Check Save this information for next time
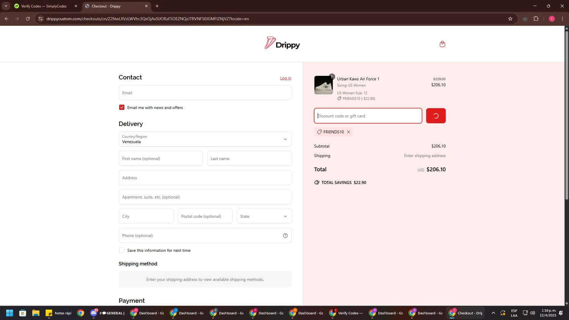 point(122,250)
